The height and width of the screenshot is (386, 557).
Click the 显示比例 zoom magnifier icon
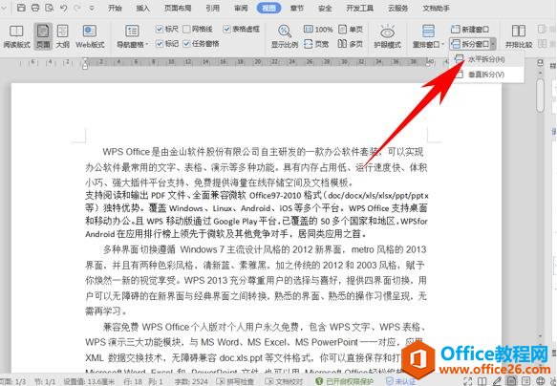(285, 32)
